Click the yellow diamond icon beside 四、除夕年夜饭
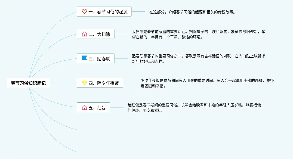The image size is (293, 159). click(x=84, y=83)
